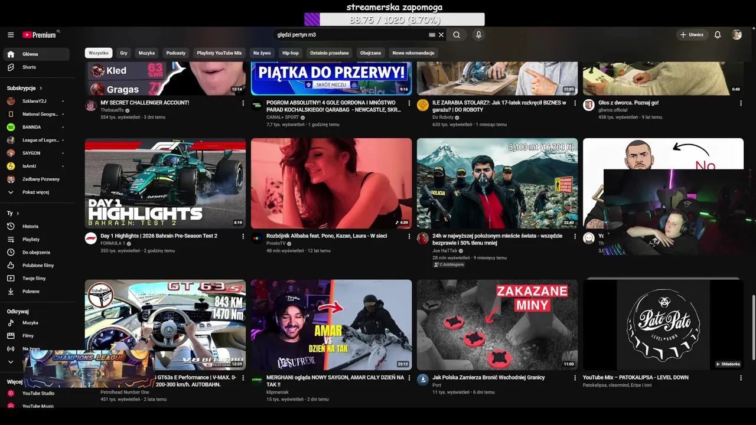The image size is (756, 425).
Task: Select Playlisty YouTube Mix chip
Action: pos(219,53)
